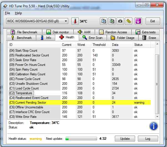Select the (C7) Interface CRC Error Count row
Screen dimensions: 167x147
tap(80, 112)
